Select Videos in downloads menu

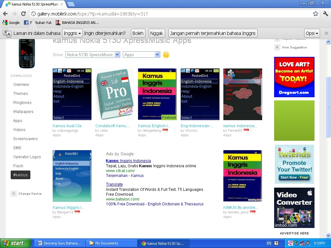tap(19, 130)
